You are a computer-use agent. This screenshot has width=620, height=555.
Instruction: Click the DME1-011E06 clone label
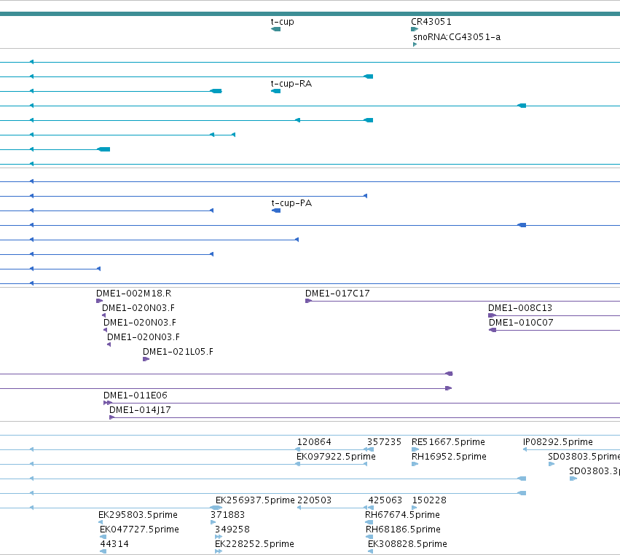click(x=136, y=395)
